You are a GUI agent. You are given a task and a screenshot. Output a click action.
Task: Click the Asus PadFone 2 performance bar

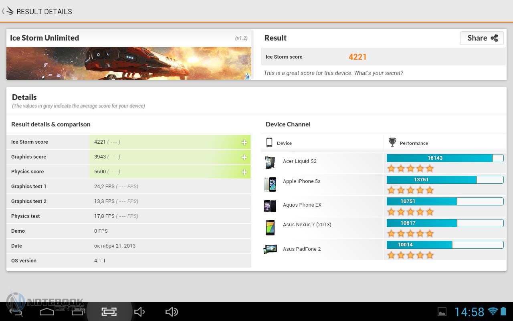tap(445, 245)
